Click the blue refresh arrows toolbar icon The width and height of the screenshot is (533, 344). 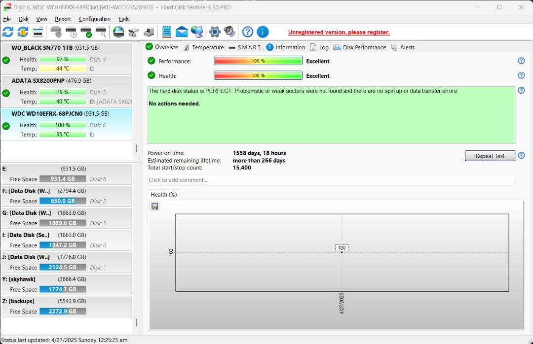[8, 32]
